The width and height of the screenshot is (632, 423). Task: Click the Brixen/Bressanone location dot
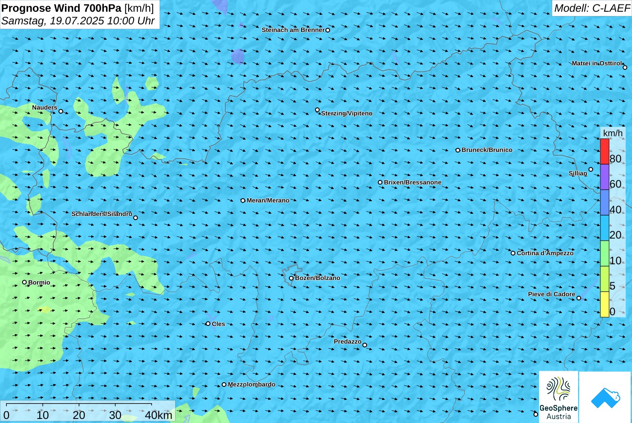(x=380, y=183)
